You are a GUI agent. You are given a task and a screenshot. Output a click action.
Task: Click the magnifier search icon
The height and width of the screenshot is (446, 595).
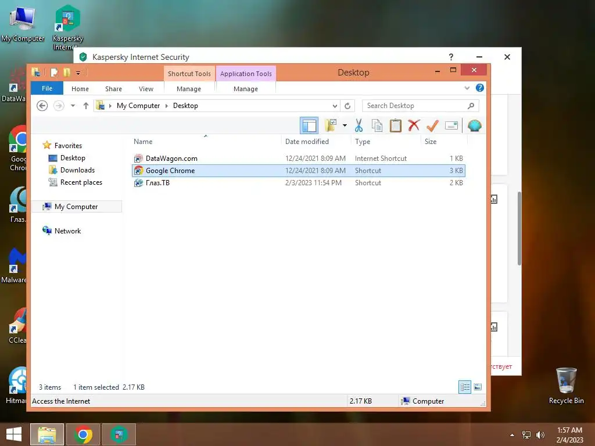click(471, 106)
